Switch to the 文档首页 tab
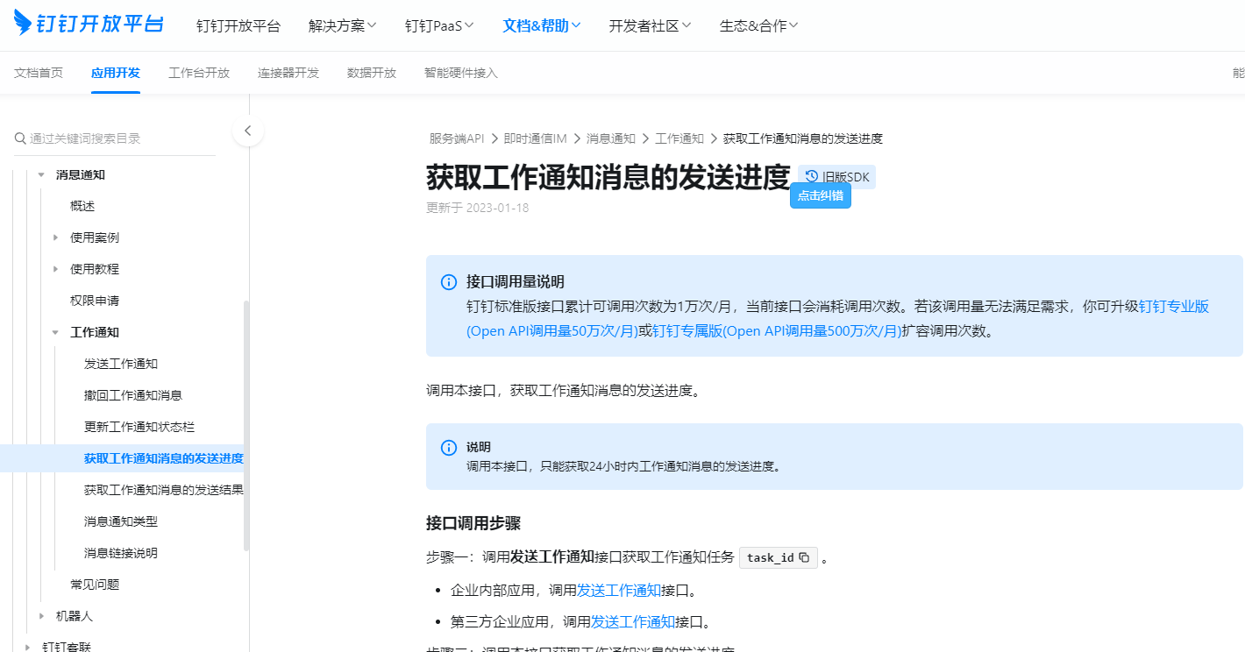The width and height of the screenshot is (1245, 652). click(x=39, y=73)
